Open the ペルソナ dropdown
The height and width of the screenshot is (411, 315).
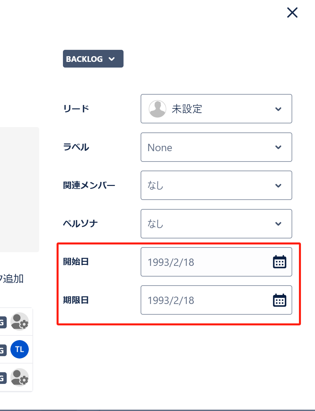pyautogui.click(x=216, y=223)
